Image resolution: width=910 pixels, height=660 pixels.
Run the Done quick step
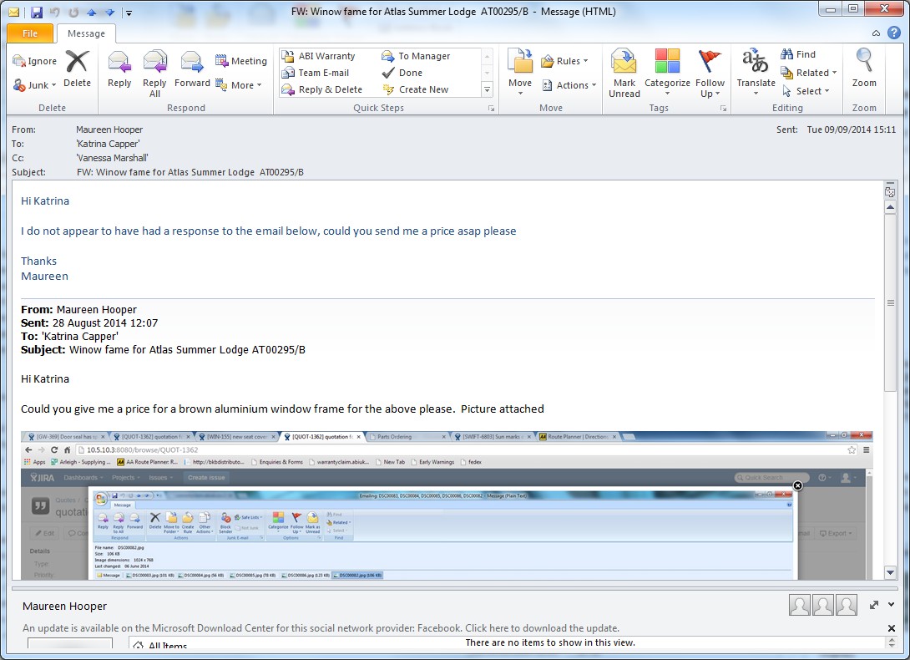(402, 73)
